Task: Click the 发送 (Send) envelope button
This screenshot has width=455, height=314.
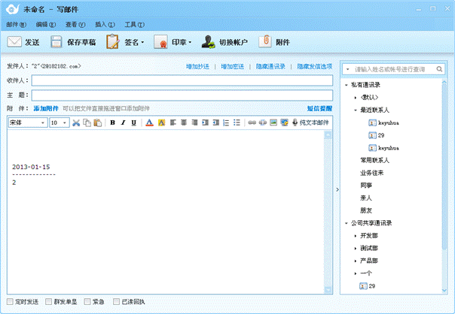Action: coord(23,42)
